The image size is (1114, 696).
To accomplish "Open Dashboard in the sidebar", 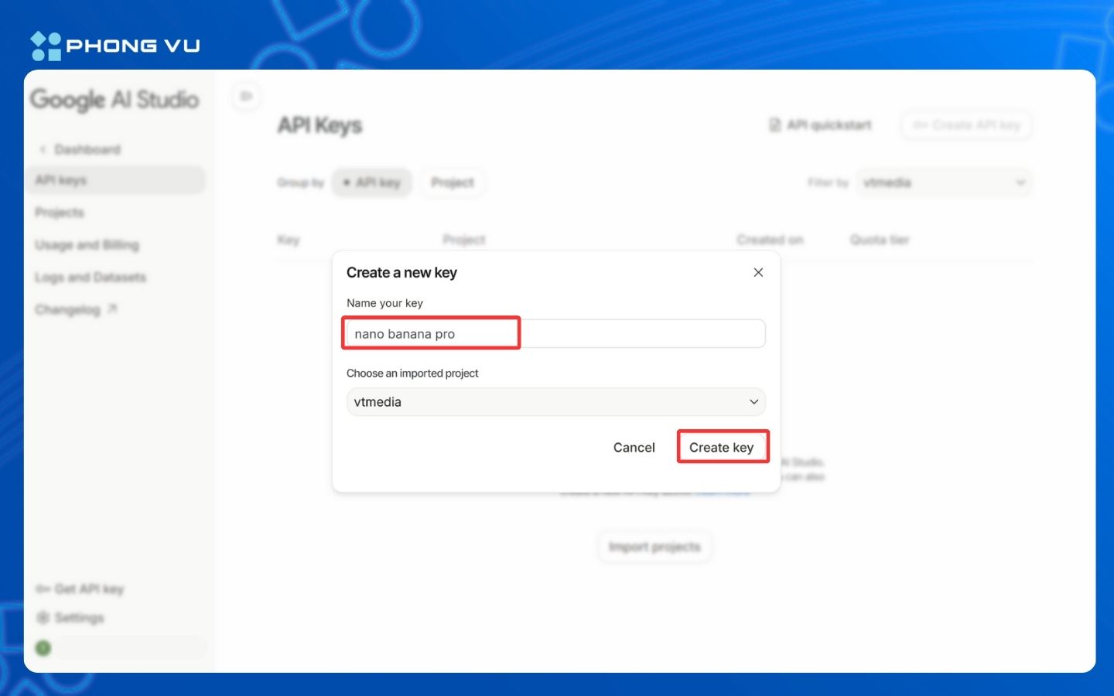I will (x=87, y=149).
